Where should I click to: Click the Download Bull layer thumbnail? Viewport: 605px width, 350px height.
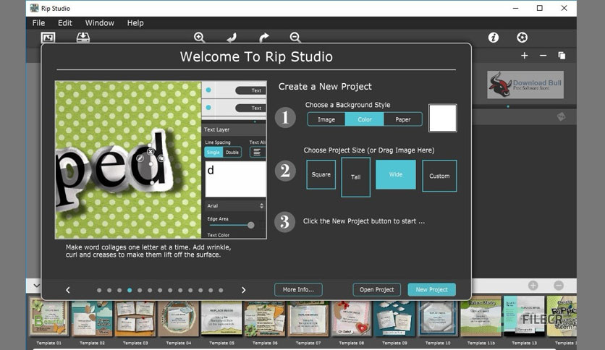pyautogui.click(x=525, y=85)
